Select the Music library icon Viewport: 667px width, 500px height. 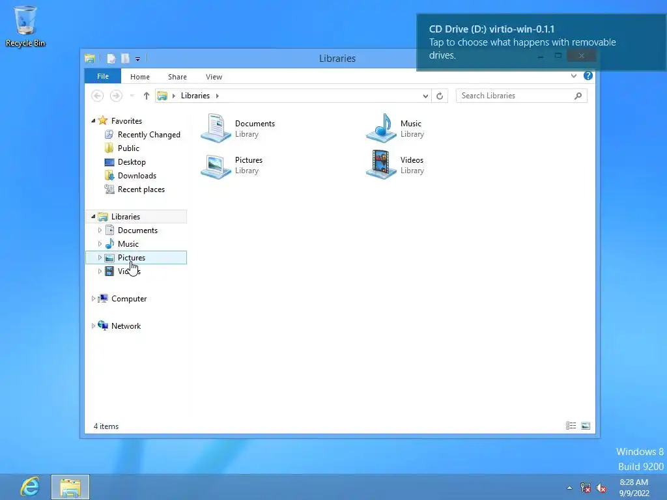tap(381, 128)
